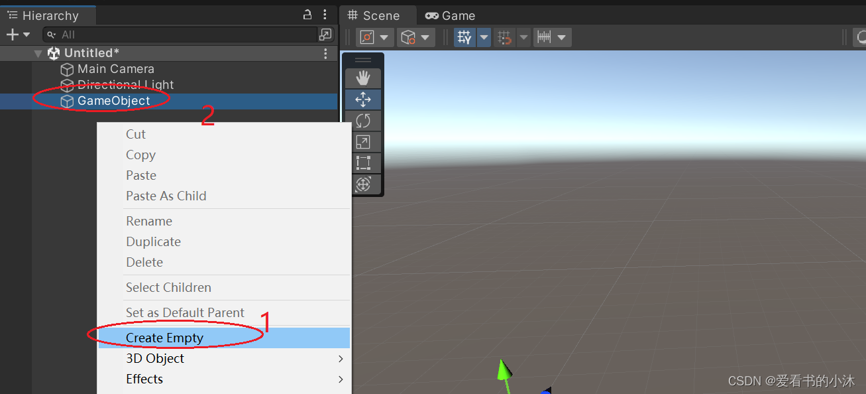Image resolution: width=866 pixels, height=394 pixels.
Task: Toggle the grid snapping magnet icon
Action: click(x=502, y=37)
